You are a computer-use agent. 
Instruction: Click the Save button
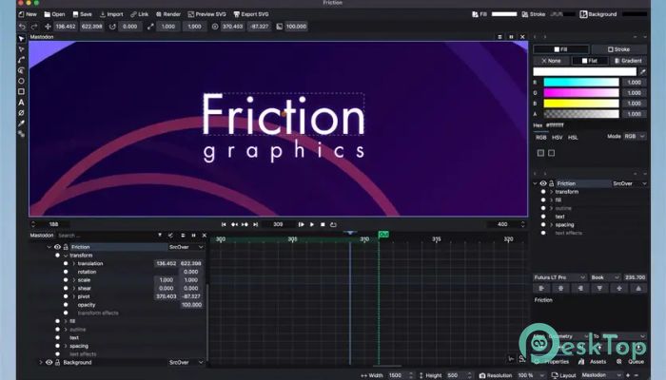click(x=83, y=14)
